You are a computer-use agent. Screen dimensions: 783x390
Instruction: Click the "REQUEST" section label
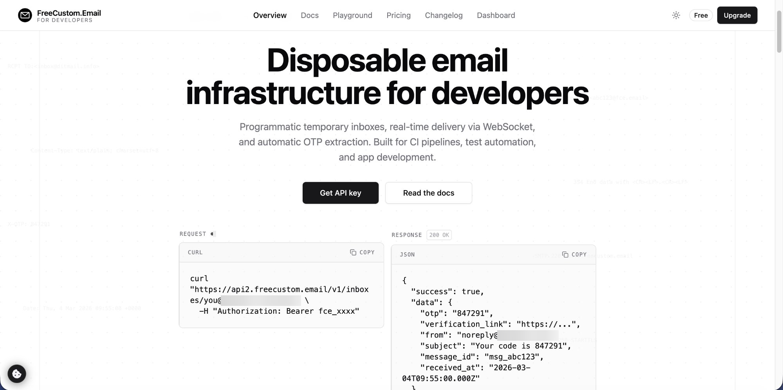pos(193,234)
